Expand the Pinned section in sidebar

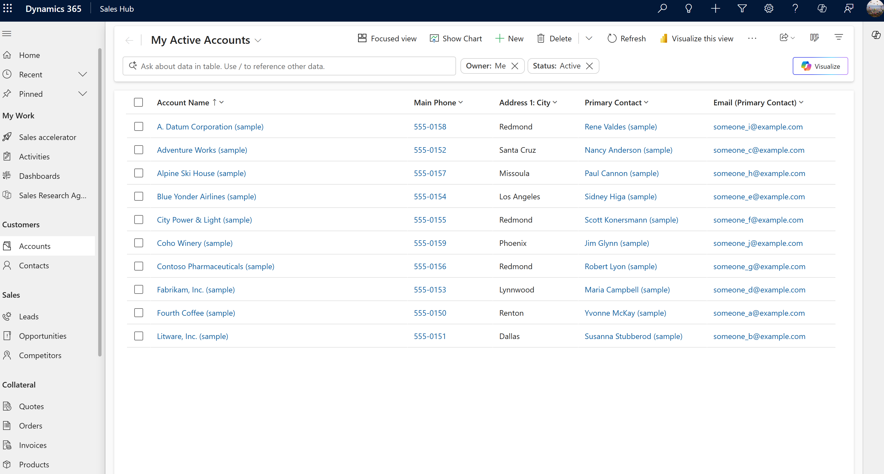83,94
